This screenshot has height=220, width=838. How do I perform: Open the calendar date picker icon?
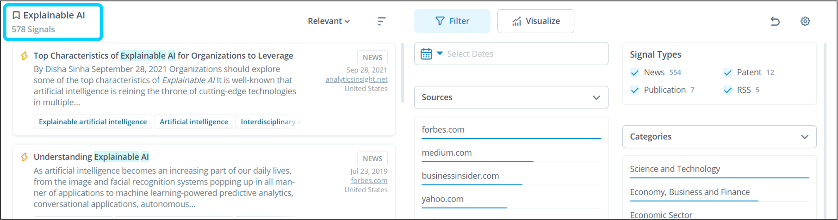(426, 54)
